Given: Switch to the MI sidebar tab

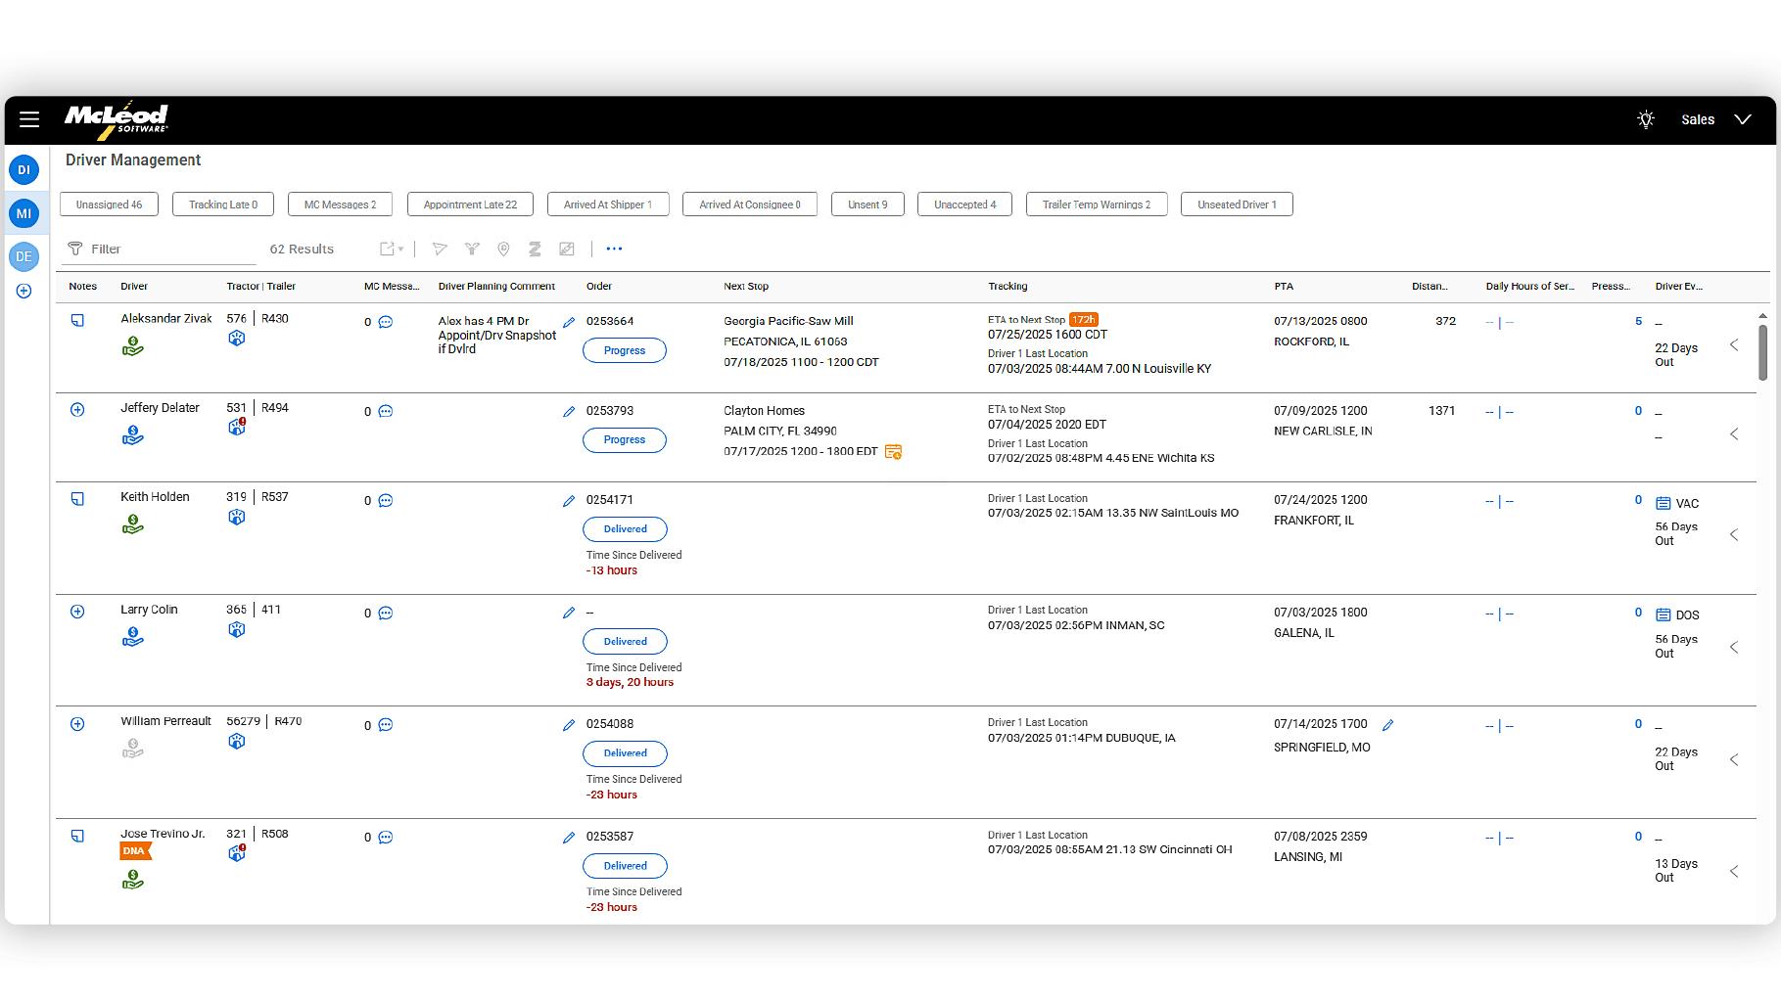Looking at the screenshot, I should pyautogui.click(x=23, y=212).
